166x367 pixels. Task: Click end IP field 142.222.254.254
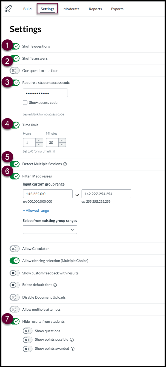(x=106, y=194)
